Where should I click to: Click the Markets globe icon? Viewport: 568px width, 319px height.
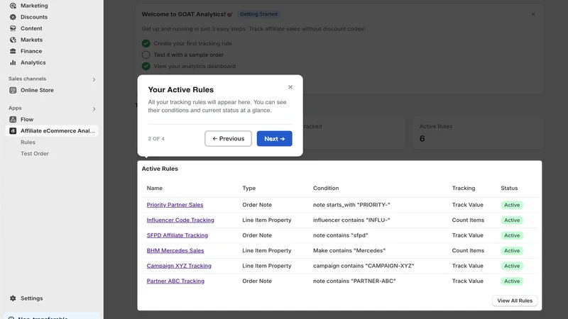(x=13, y=40)
